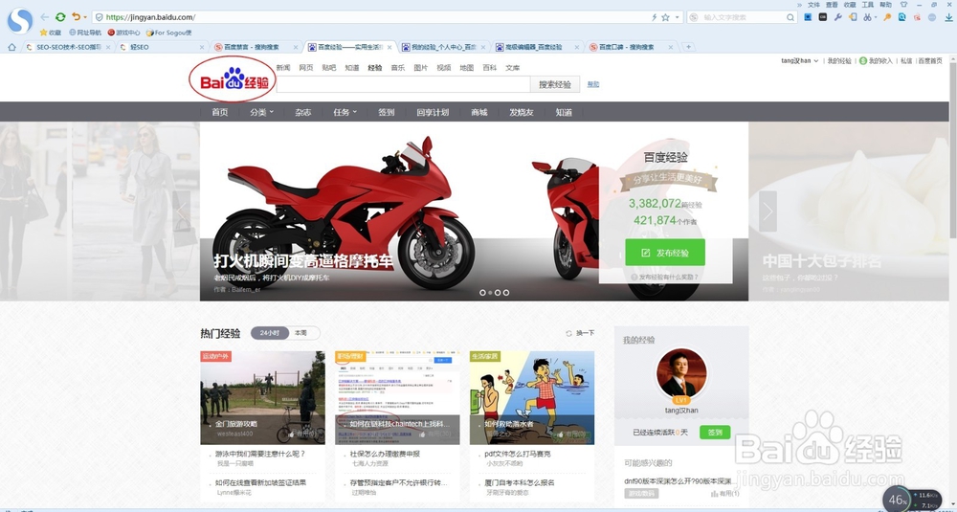The width and height of the screenshot is (957, 512).
Task: Open the 文件 menu
Action: point(814,4)
